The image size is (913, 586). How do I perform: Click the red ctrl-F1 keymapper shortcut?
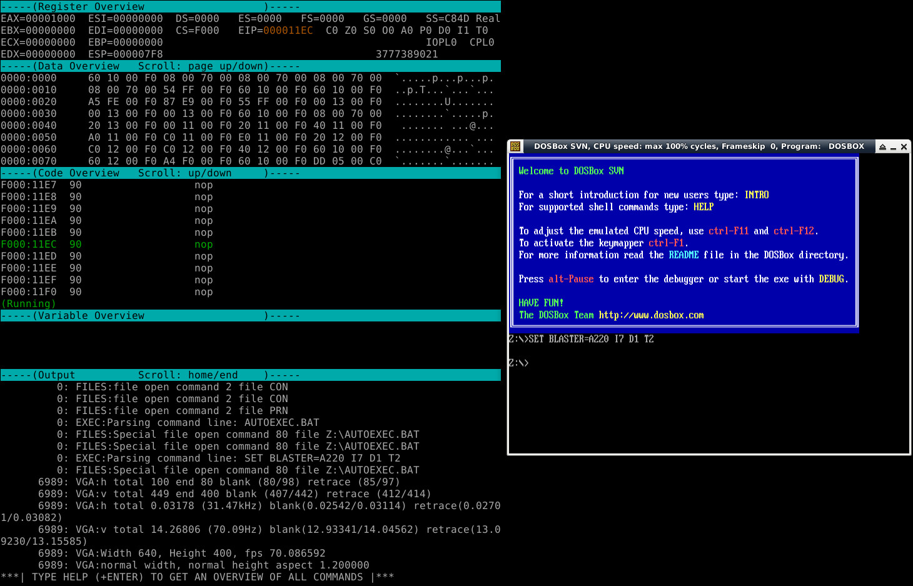666,243
